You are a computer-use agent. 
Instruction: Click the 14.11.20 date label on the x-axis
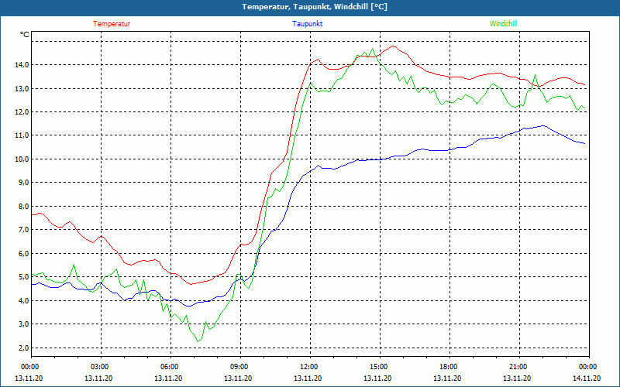[x=587, y=378]
